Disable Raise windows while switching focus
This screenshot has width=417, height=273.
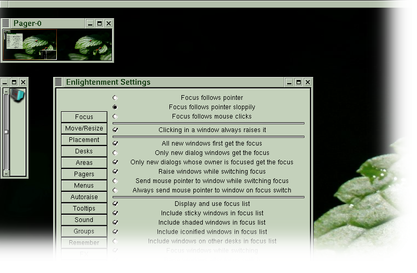115,172
